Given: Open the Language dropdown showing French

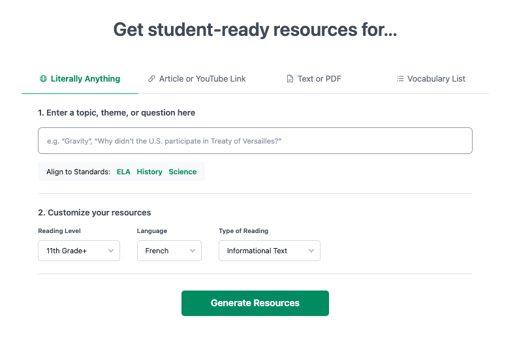Looking at the screenshot, I should tap(169, 251).
